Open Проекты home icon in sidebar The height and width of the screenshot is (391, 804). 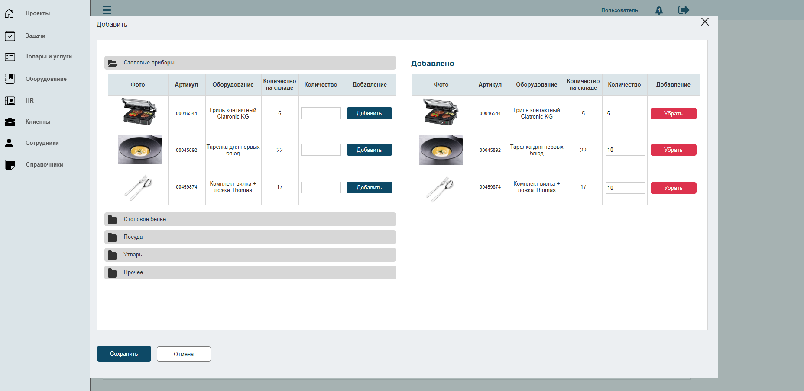[9, 13]
